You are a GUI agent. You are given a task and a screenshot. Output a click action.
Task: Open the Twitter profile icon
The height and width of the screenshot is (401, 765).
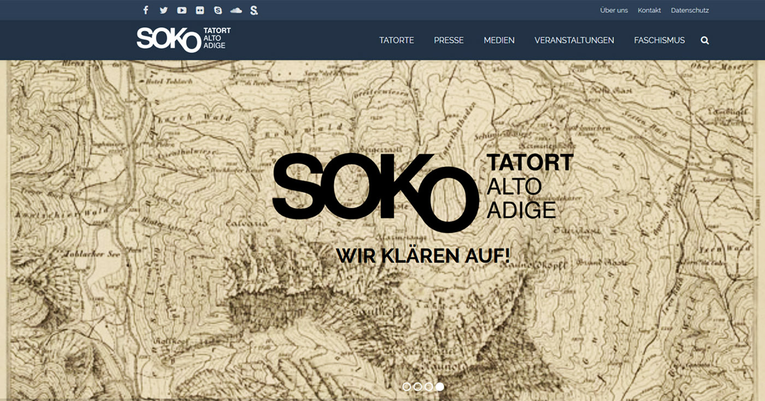coord(163,10)
